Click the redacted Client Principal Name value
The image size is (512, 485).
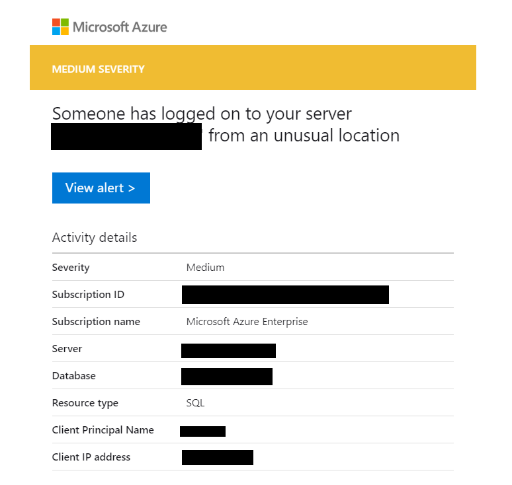[x=202, y=431]
